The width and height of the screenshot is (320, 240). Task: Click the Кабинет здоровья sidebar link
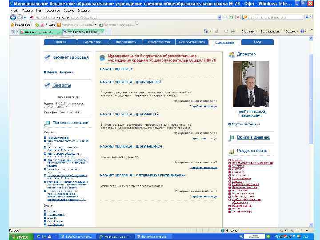(60, 72)
